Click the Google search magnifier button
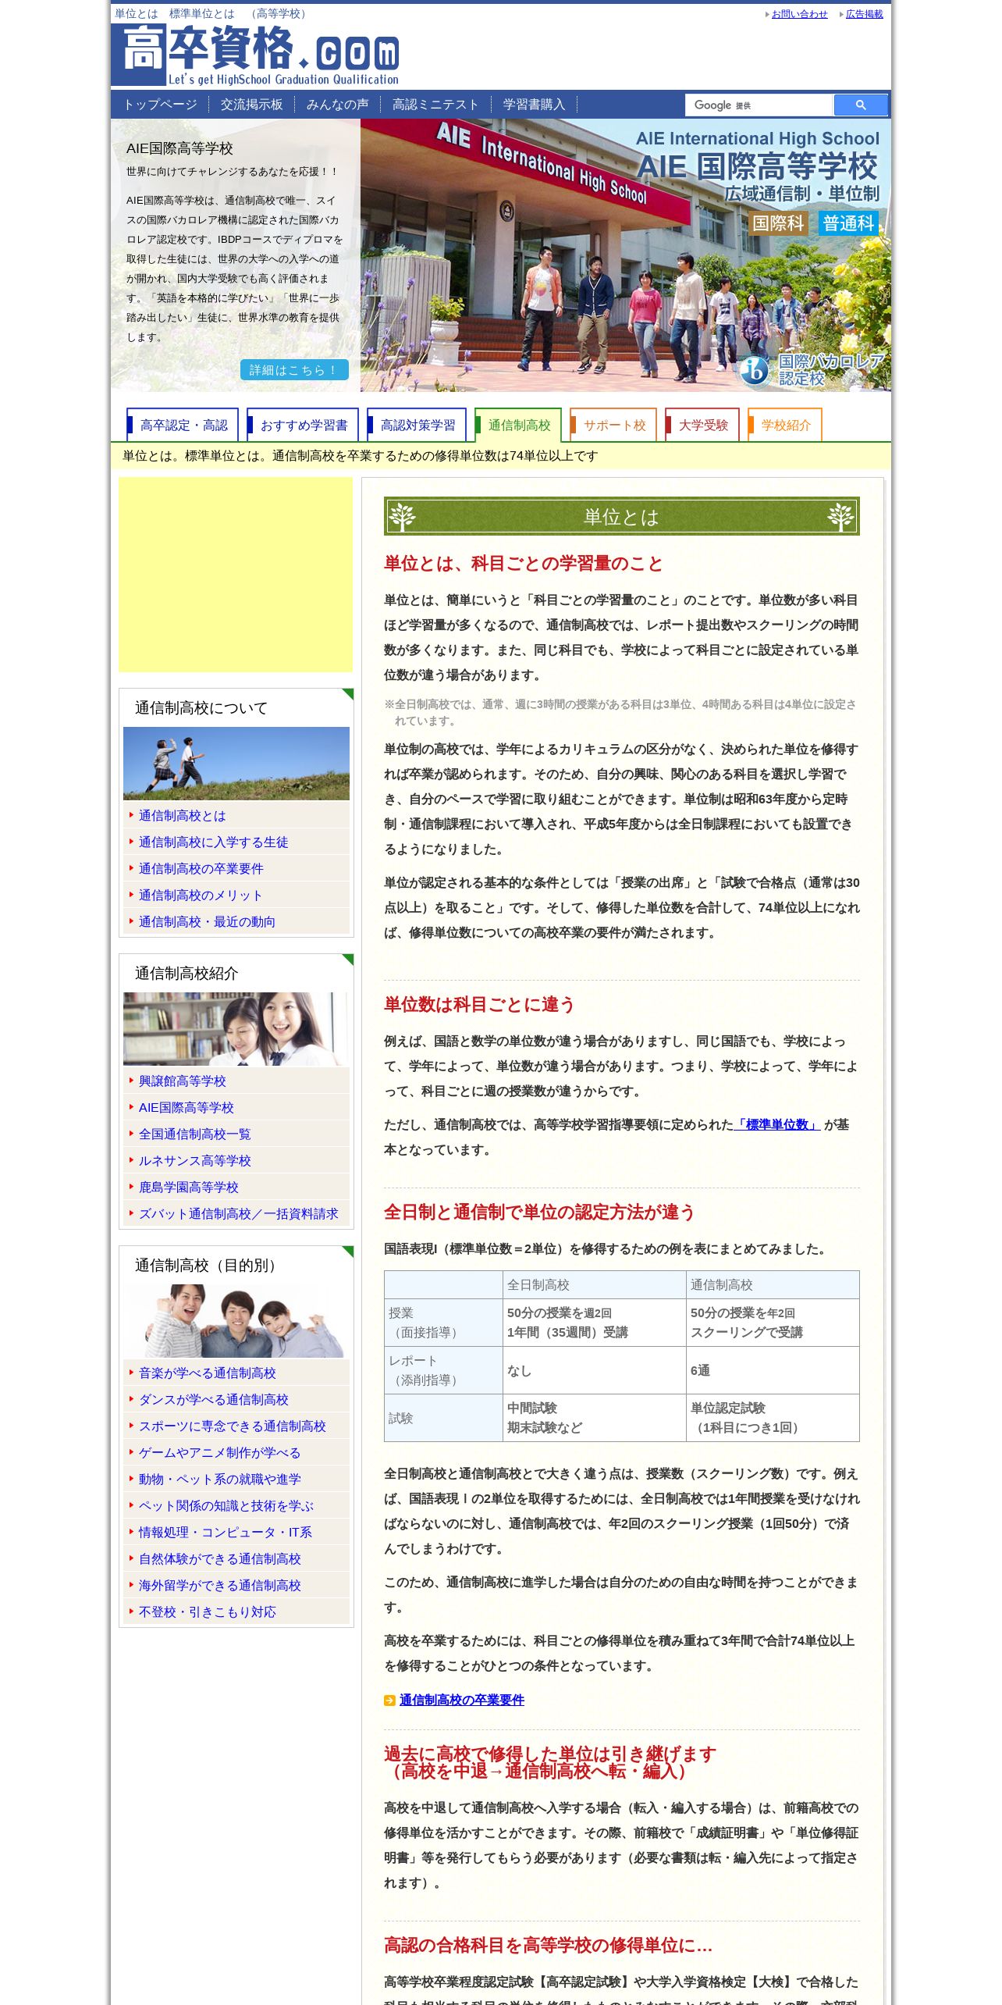1002x2005 pixels. pos(860,105)
